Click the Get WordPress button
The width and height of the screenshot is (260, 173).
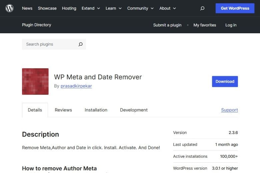coord(235,8)
